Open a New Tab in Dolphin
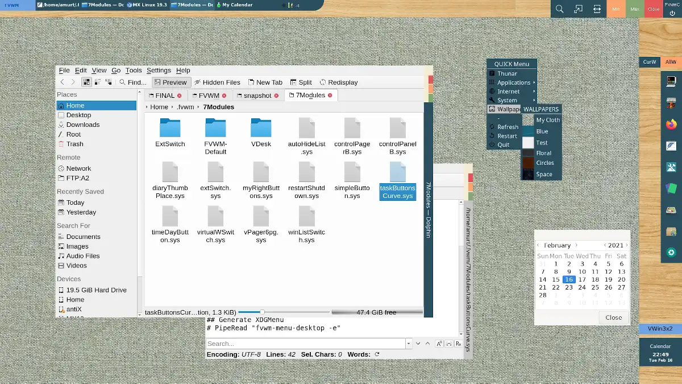The image size is (682, 384). pos(264,82)
